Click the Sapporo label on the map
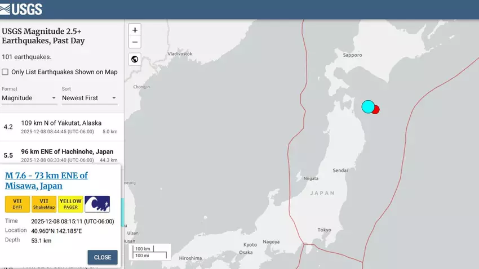Image resolution: width=479 pixels, height=269 pixels. click(x=352, y=55)
